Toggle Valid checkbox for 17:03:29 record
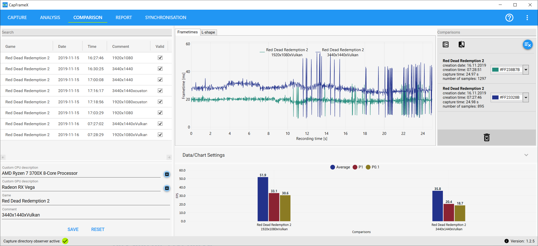 tap(160, 113)
